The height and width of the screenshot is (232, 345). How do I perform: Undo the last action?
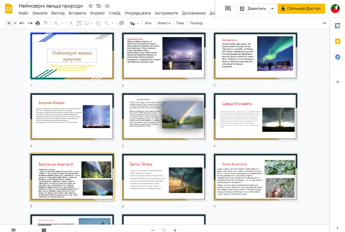(x=22, y=23)
